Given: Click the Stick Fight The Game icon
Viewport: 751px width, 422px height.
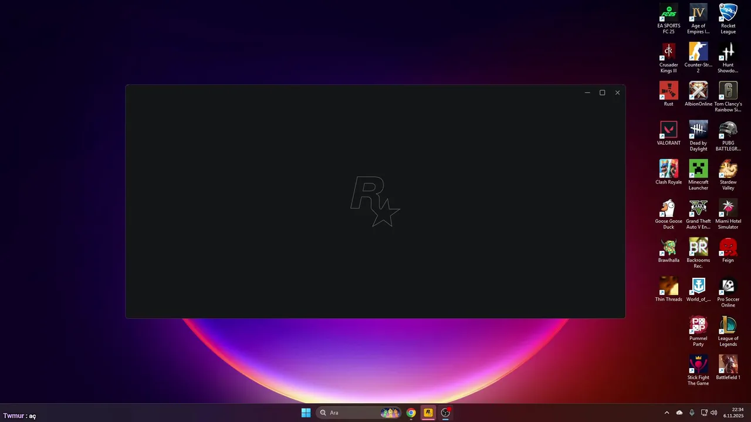Looking at the screenshot, I should coord(698,370).
